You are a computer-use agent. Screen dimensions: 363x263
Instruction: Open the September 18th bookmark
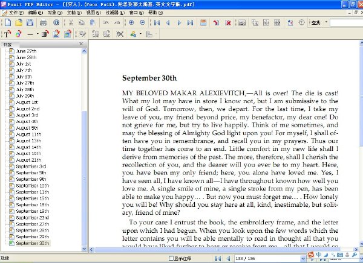click(x=33, y=204)
